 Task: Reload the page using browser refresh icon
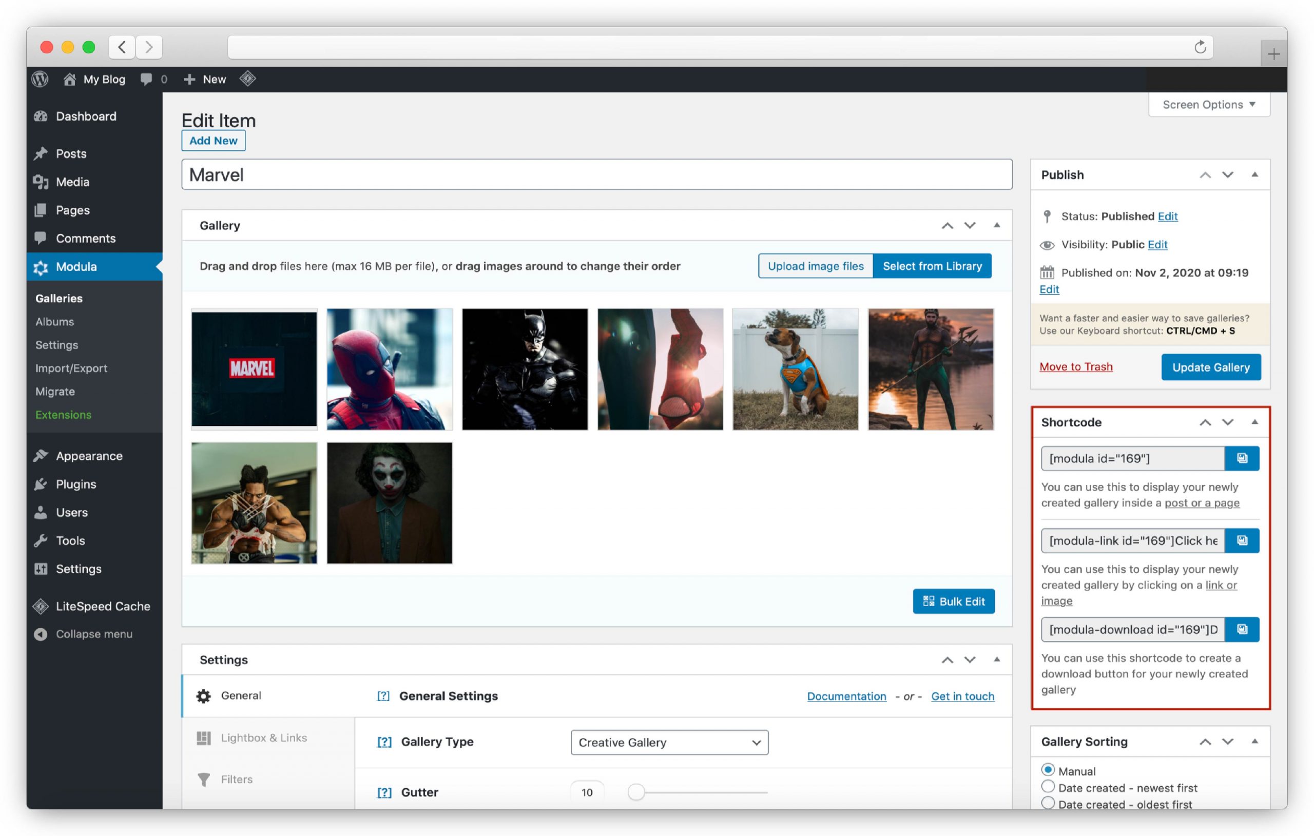click(x=1200, y=48)
